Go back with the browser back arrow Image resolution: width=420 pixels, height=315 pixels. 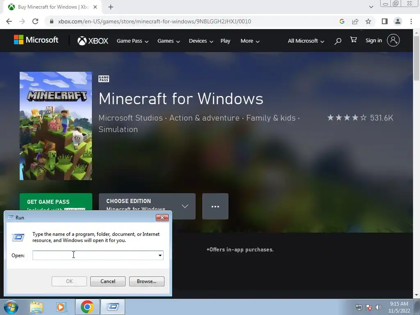9,21
